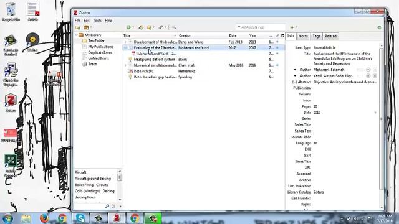This screenshot has height=224, width=399.
Task: Open Advanced Search magnifier icon
Action: pos(174,27)
